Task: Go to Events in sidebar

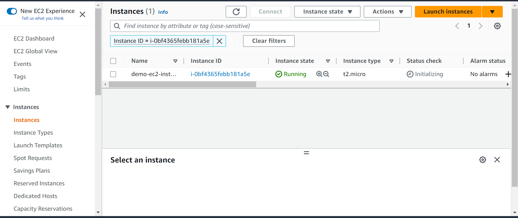Action: tap(23, 64)
